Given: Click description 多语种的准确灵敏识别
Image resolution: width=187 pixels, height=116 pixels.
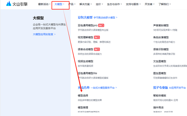Looking at the screenshot, I should coord(164,54).
